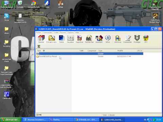Select the Vuze desktop shortcut
Screen dimensions: 163x122
tap(47, 4)
